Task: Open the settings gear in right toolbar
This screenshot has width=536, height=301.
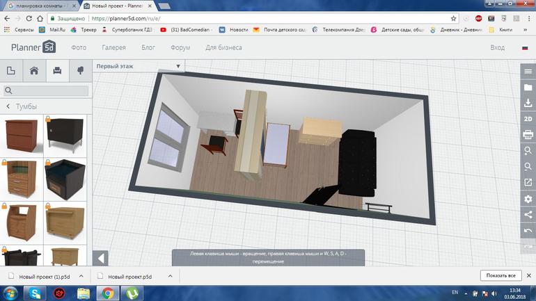Action: click(528, 199)
